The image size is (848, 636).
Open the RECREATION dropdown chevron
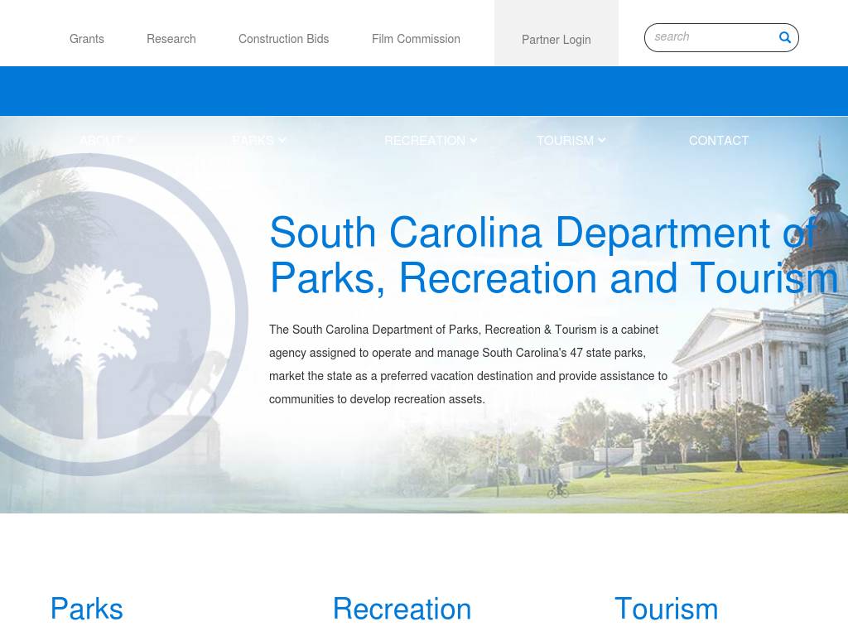point(473,141)
